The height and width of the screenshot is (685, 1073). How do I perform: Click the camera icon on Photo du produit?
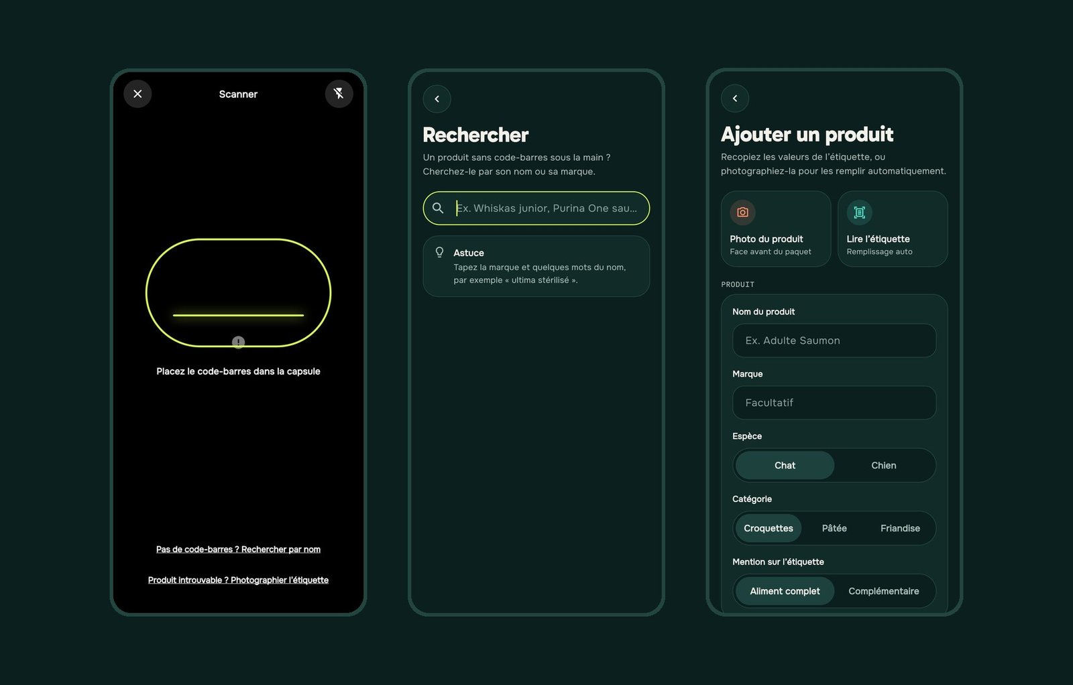point(742,212)
